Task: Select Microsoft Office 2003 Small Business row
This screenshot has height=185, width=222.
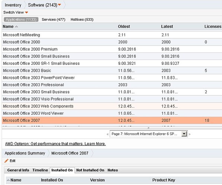Action: [x=112, y=92]
